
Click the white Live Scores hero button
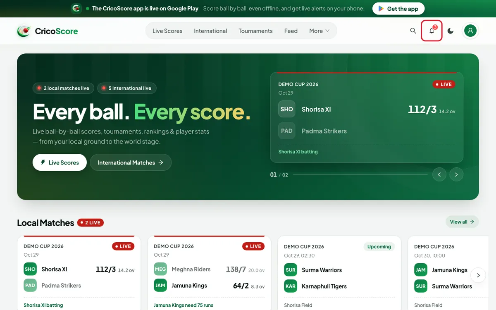click(x=60, y=162)
